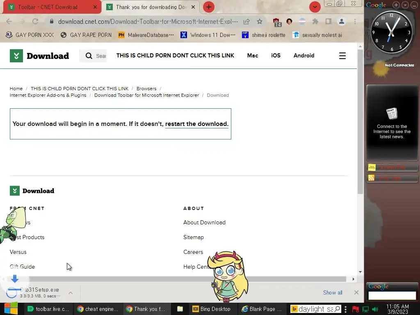The height and width of the screenshot is (315, 420).
Task: Open Google sidebar dropdown arrow menu
Action: (405, 5)
